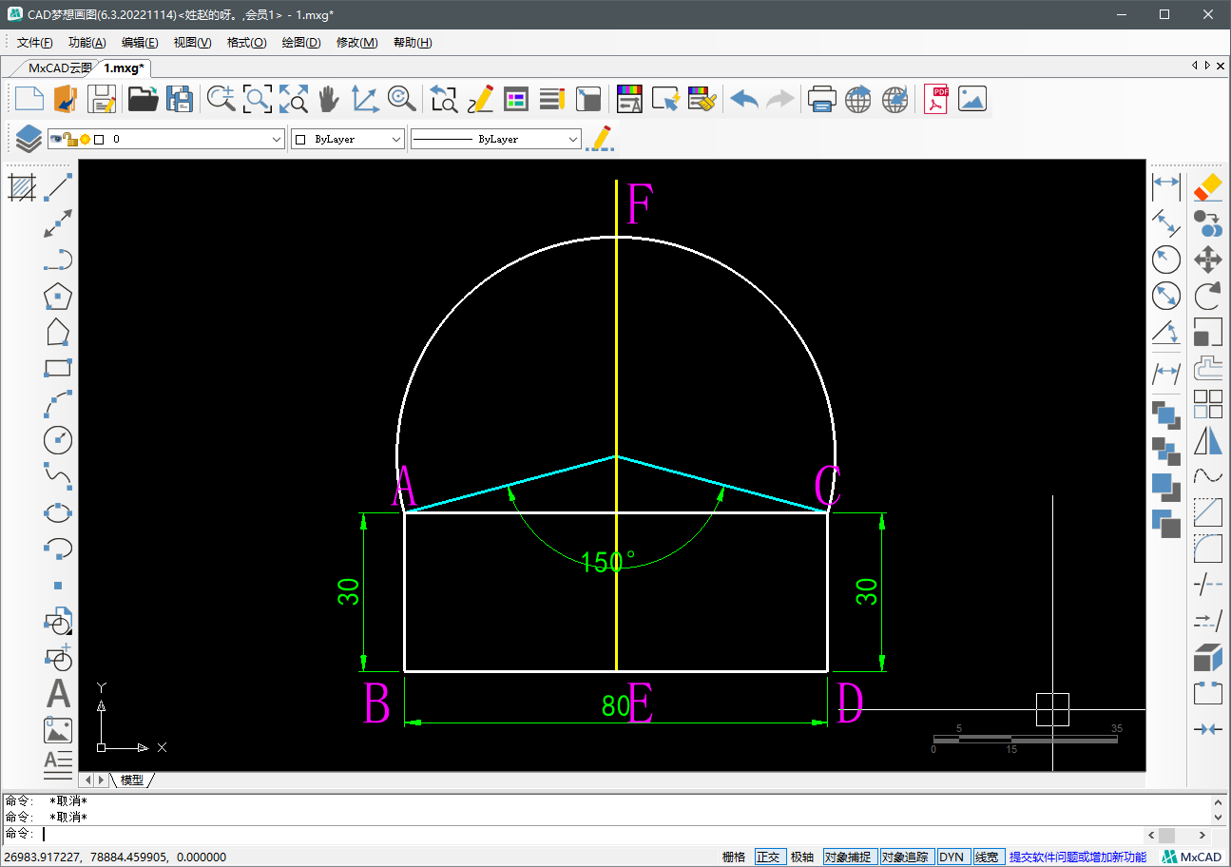The width and height of the screenshot is (1231, 867).
Task: Toggle DYN dynamic input
Action: [952, 857]
